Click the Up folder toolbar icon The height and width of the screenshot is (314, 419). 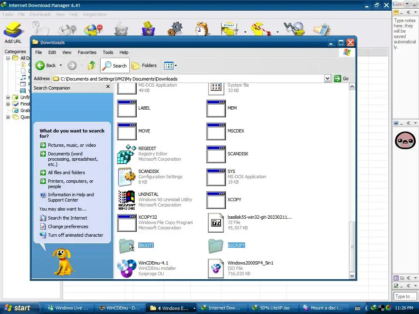[92, 65]
